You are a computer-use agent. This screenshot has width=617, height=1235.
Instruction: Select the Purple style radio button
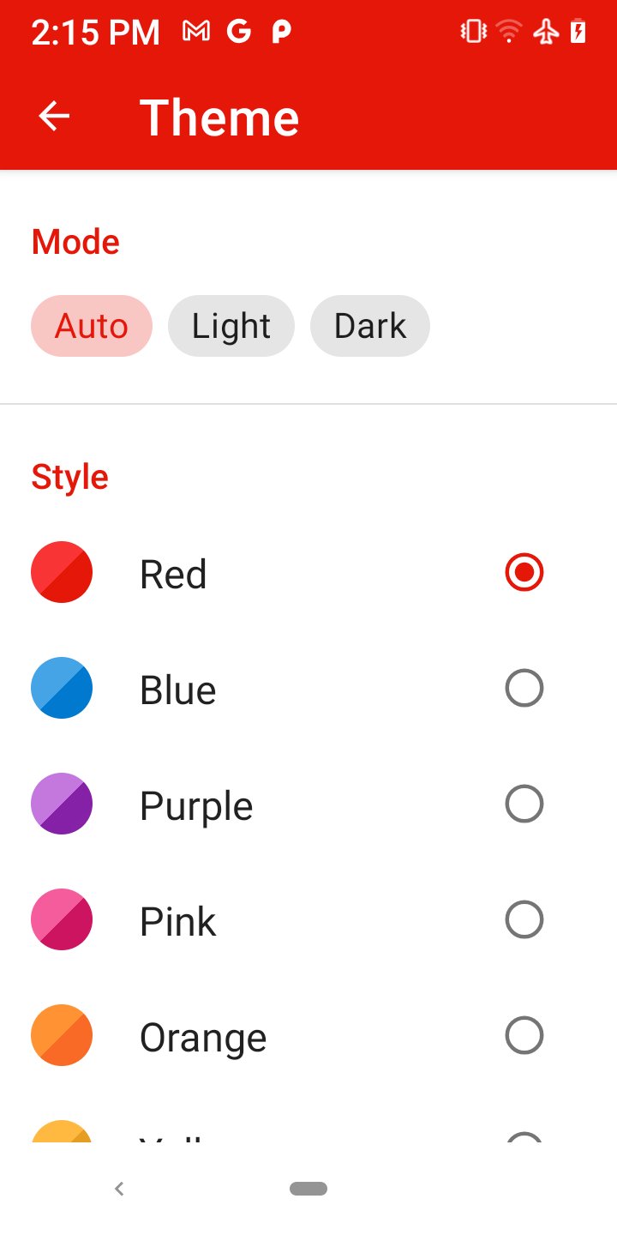point(524,804)
